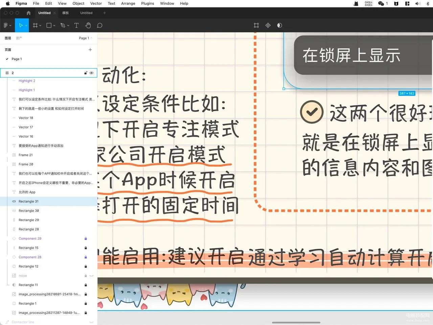Screen dimensions: 433x325
Task: Go to the home screen icon
Action: (x=28, y=13)
